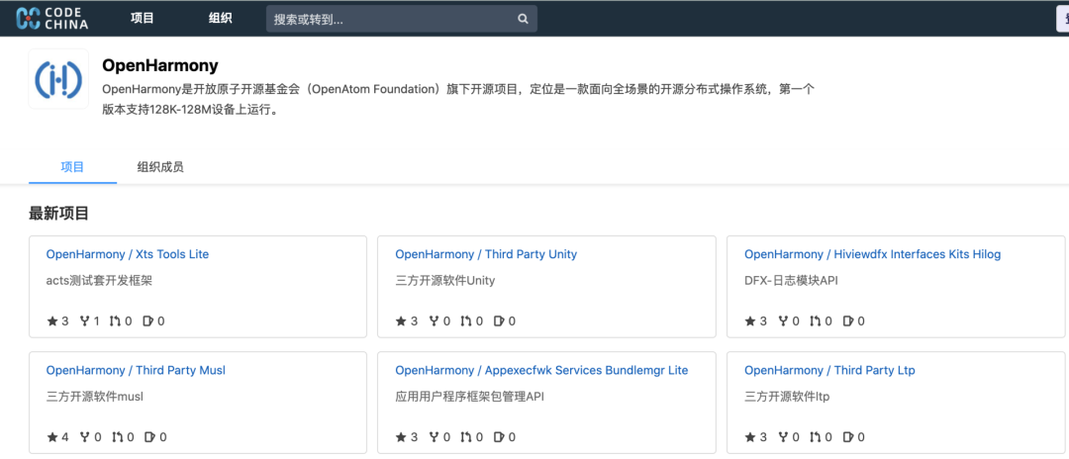
Task: Switch to the 项目 tab
Action: click(72, 167)
